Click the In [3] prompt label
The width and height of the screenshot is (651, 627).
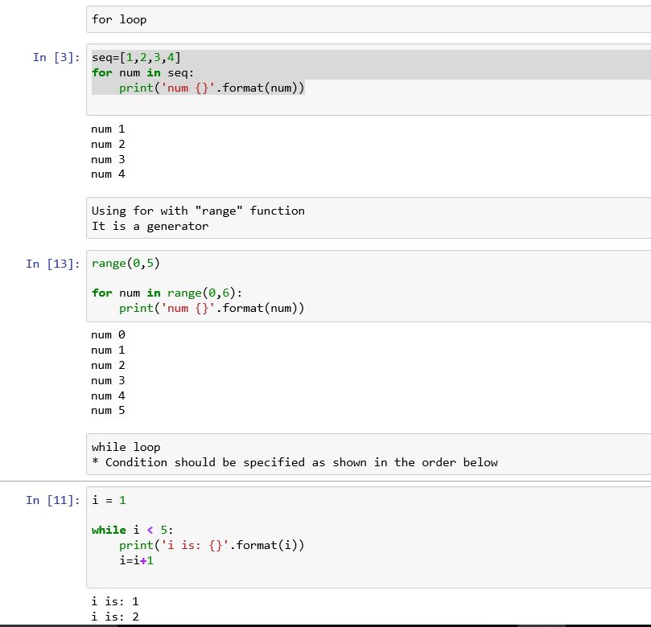tap(56, 57)
